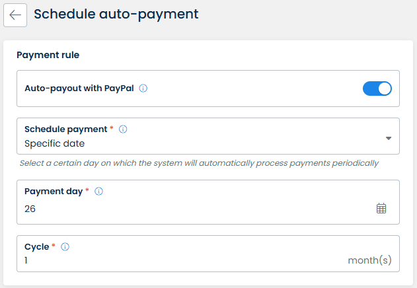
Task: Click the Cycle value field showing 1
Action: [26, 261]
